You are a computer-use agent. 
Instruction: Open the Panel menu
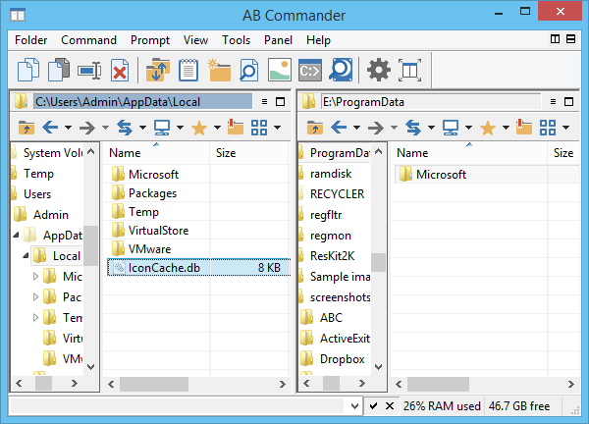pyautogui.click(x=278, y=40)
